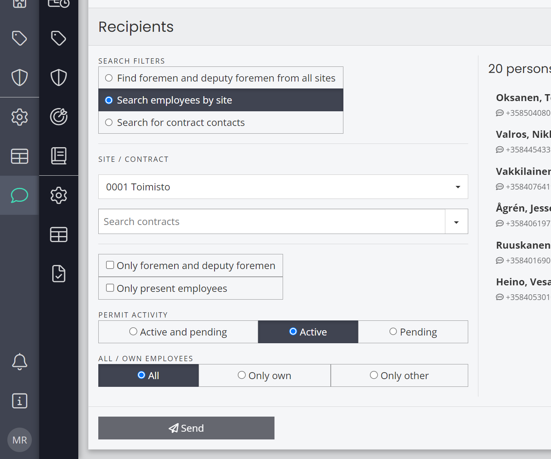Click the Send button
This screenshot has height=459, width=551.
click(x=186, y=428)
